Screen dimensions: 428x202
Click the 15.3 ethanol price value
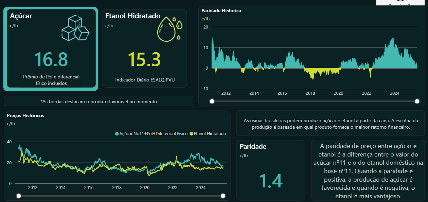tap(144, 59)
